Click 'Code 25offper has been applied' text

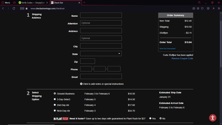point(178,55)
